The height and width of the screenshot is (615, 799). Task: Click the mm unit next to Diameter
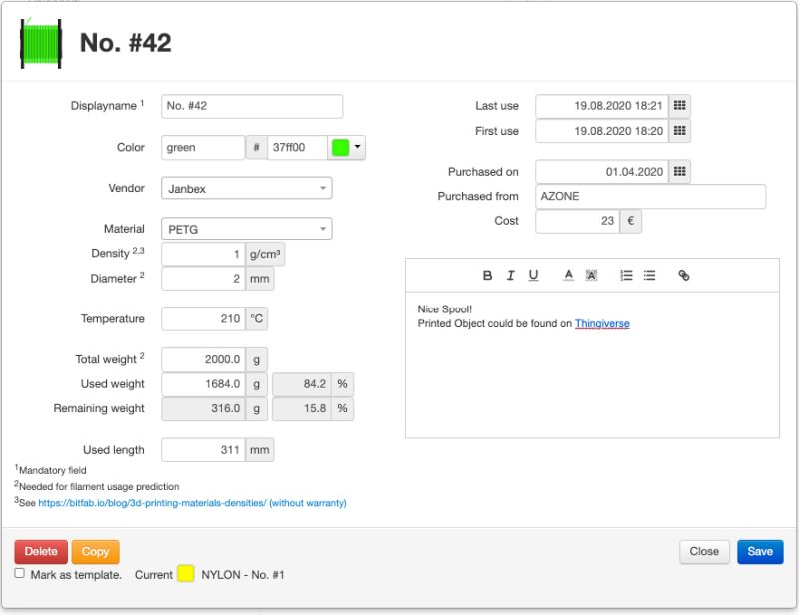tap(260, 279)
